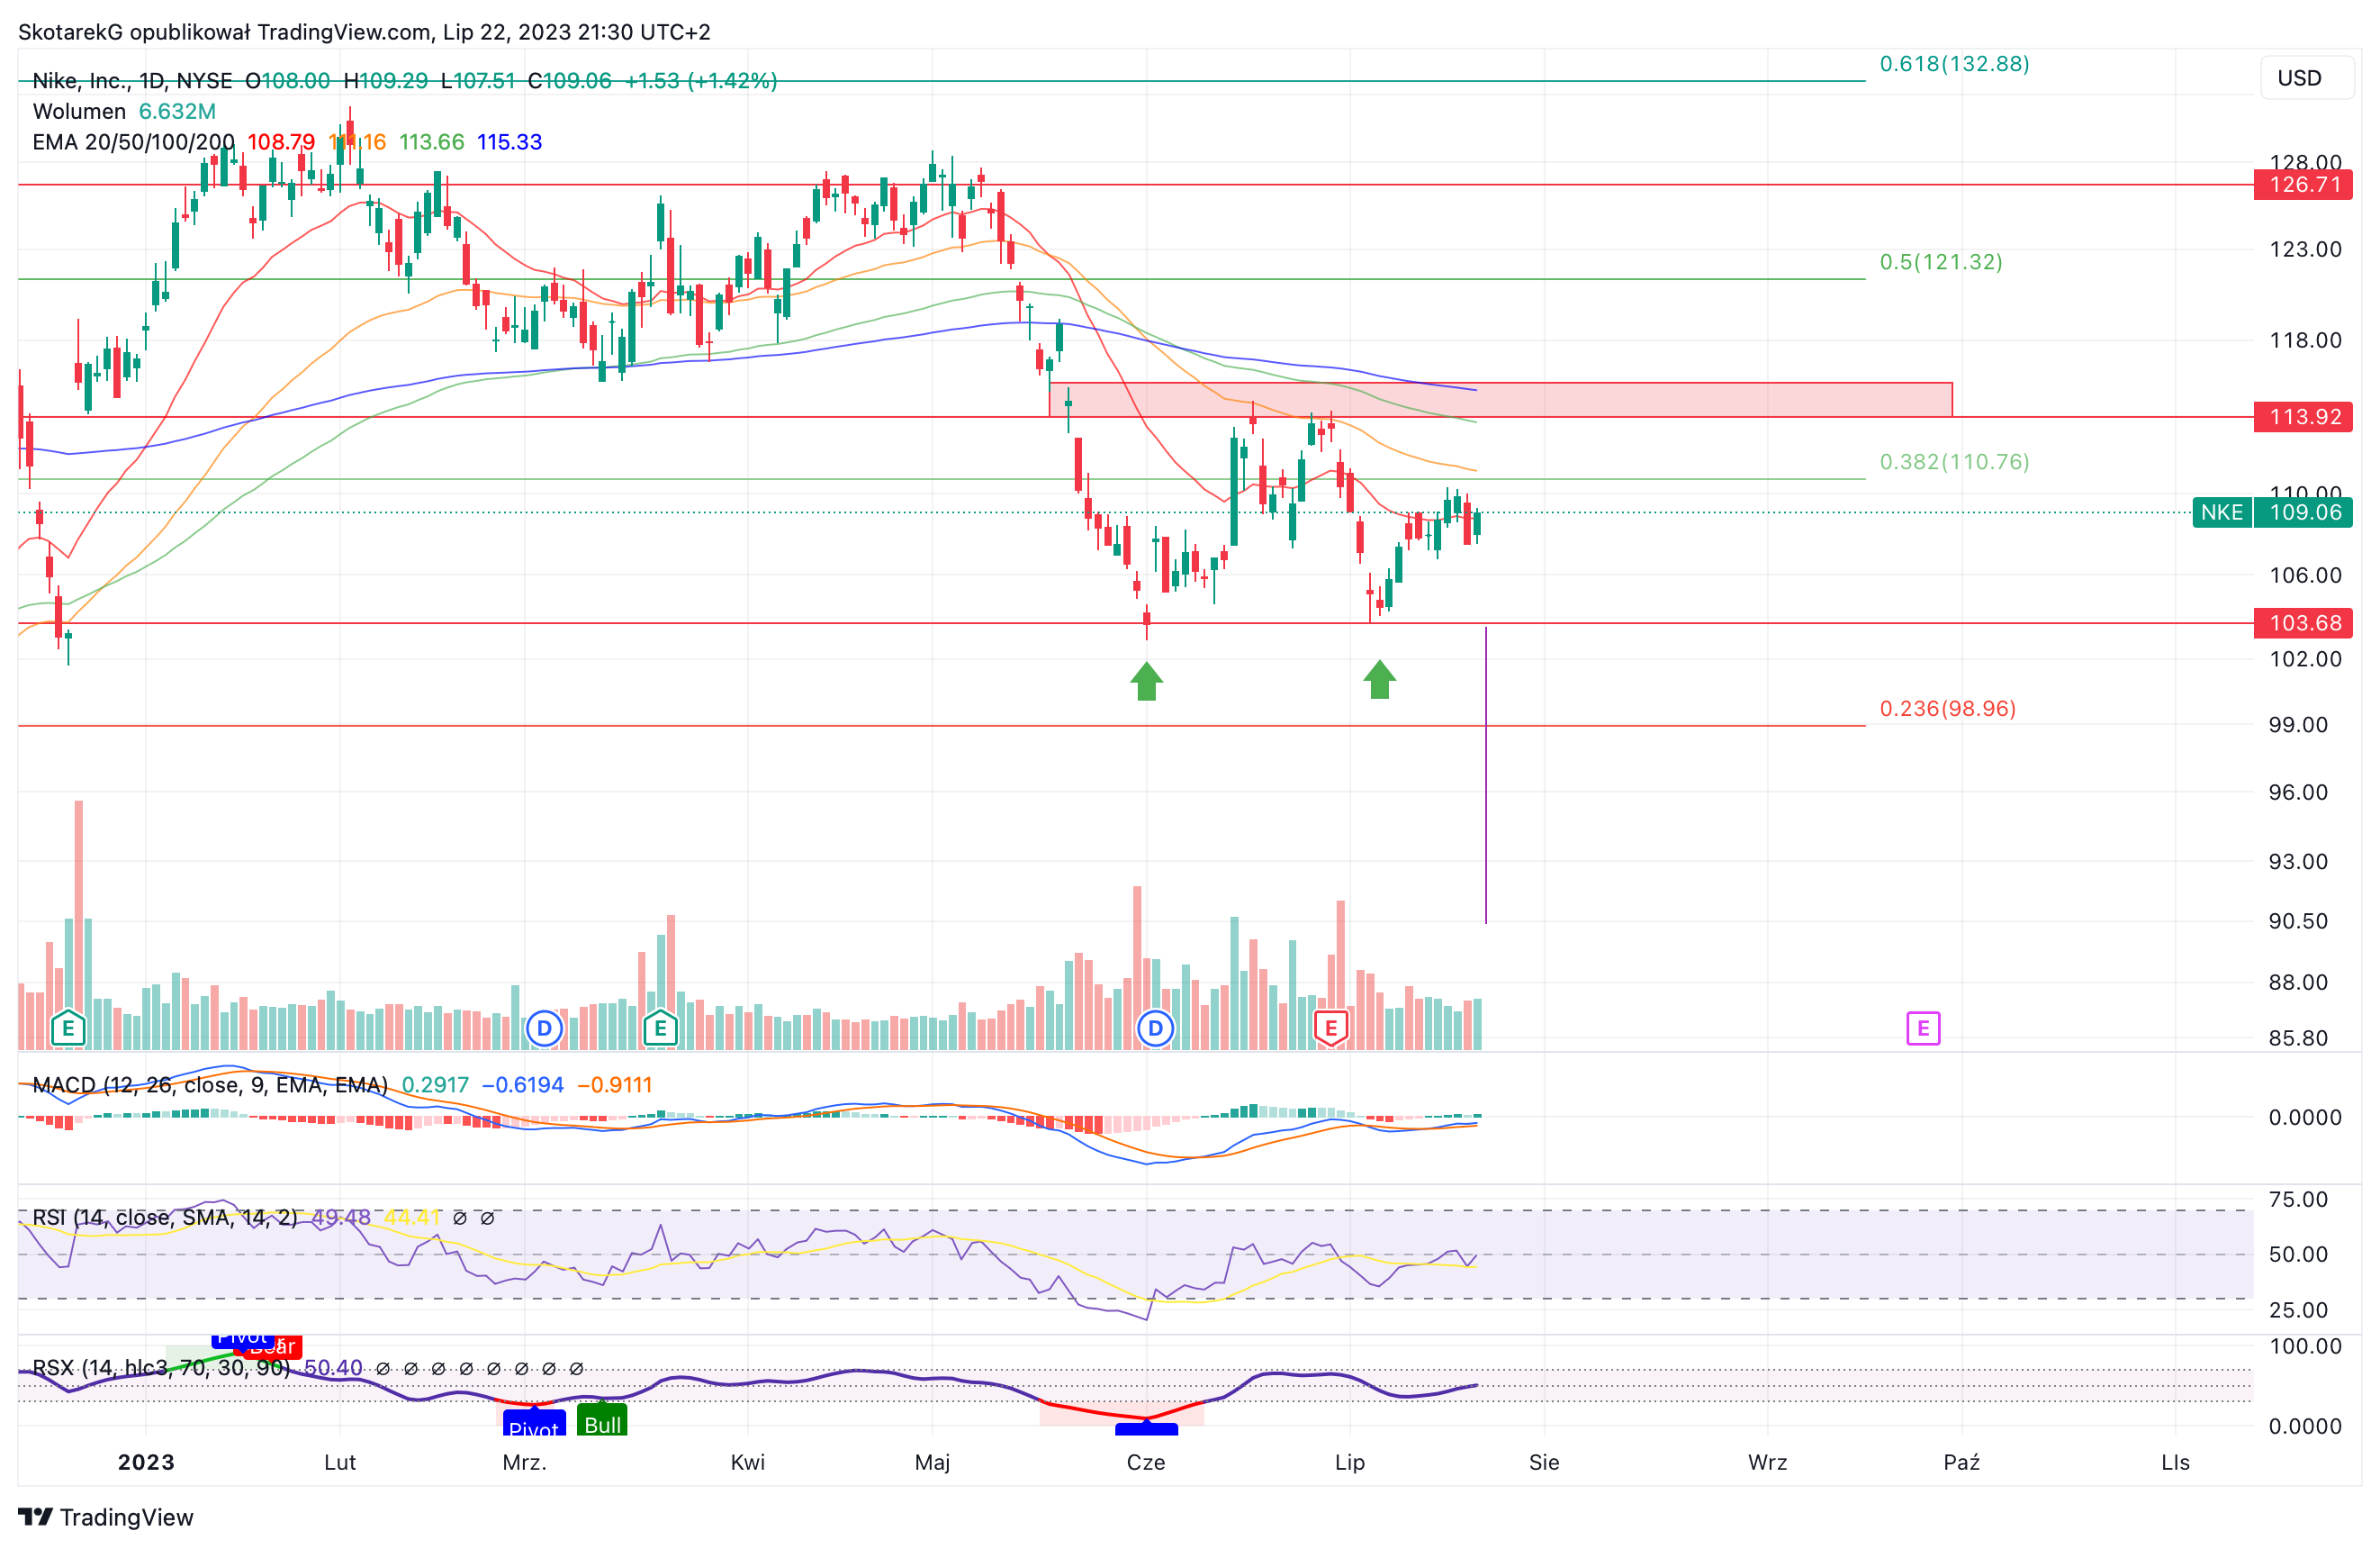Click the 0.5(121.32) Fibonacci level label

(x=1941, y=262)
